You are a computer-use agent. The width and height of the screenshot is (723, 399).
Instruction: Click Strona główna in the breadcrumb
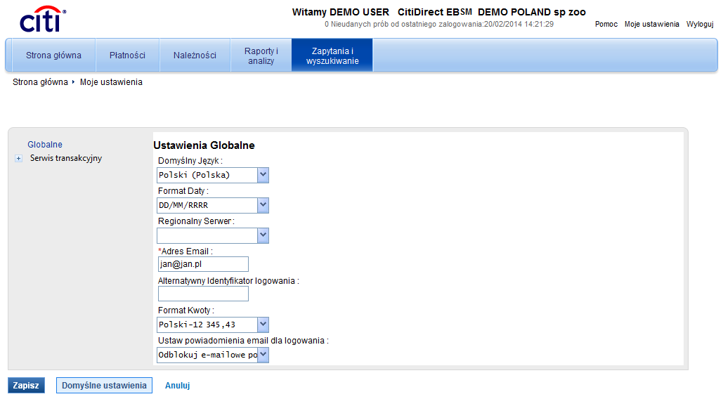[40, 82]
